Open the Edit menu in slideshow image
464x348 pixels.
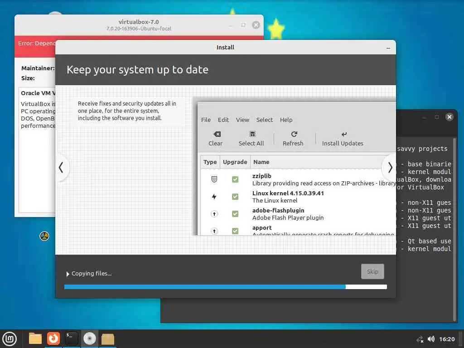223,120
